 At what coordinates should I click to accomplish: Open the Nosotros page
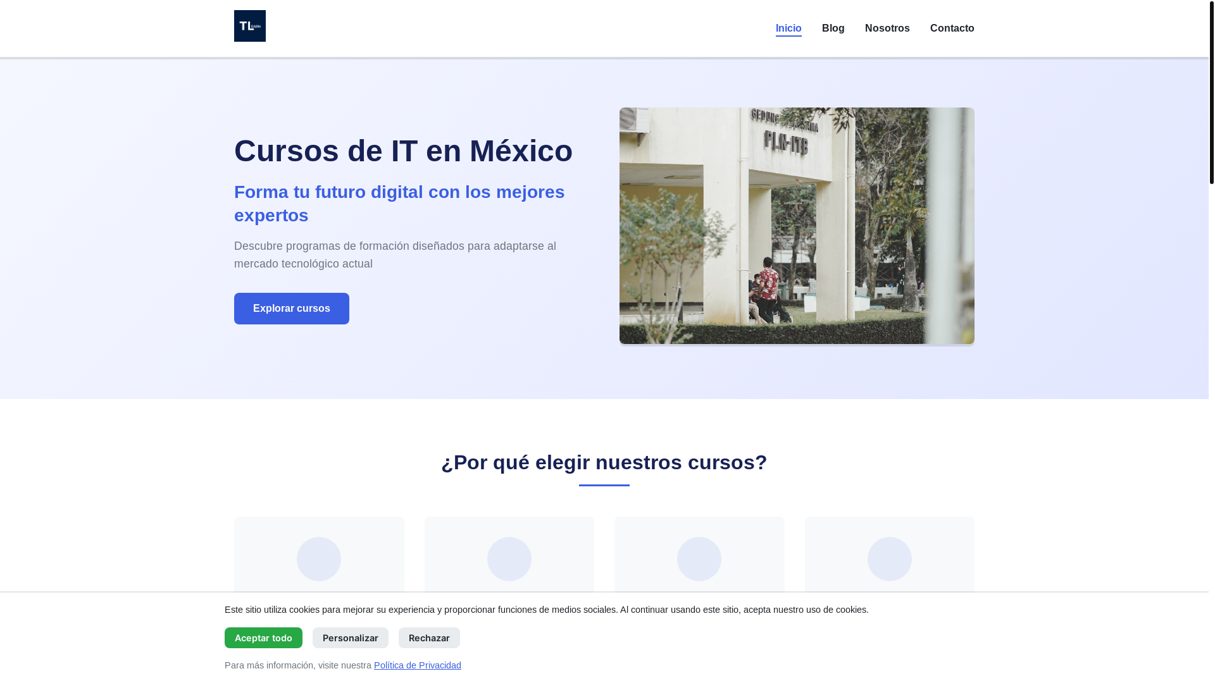(x=887, y=28)
